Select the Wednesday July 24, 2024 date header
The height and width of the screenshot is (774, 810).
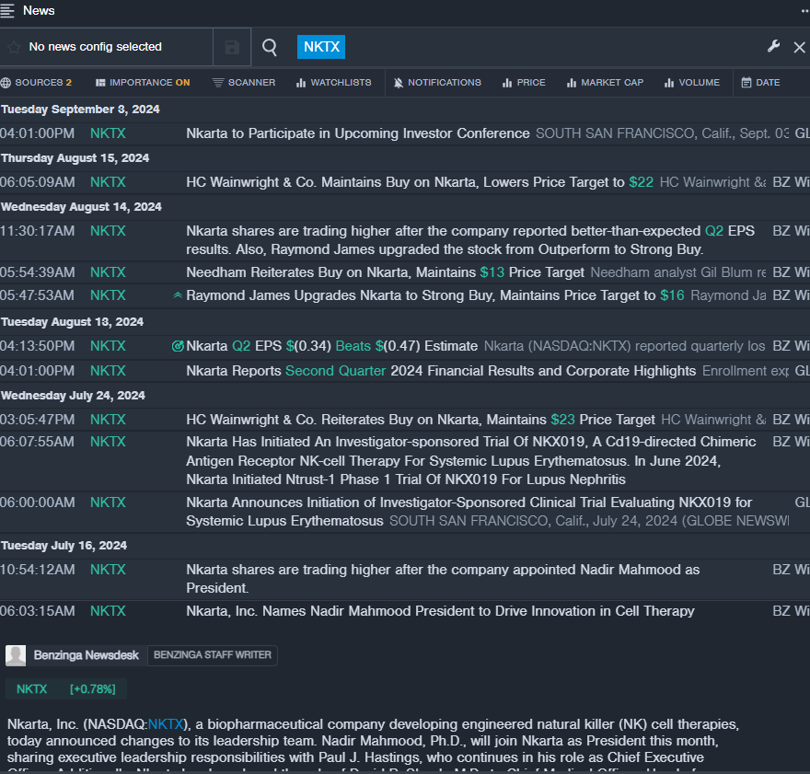point(73,396)
